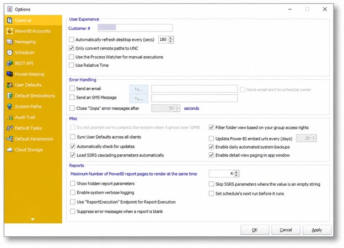The width and height of the screenshot is (344, 248).
Task: Click the OK button
Action: 255,230
